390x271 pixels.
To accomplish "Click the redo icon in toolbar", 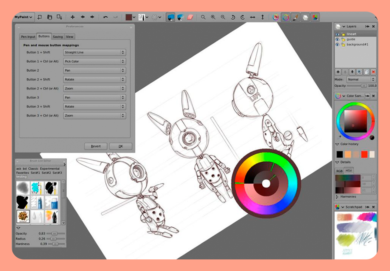I will tap(115, 17).
